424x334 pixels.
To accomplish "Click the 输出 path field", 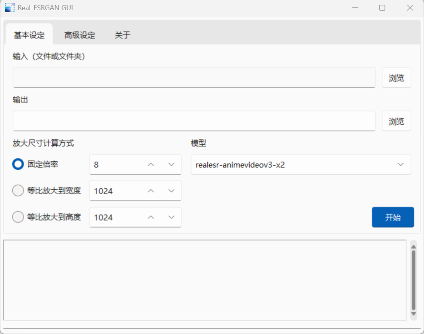I will click(x=194, y=121).
